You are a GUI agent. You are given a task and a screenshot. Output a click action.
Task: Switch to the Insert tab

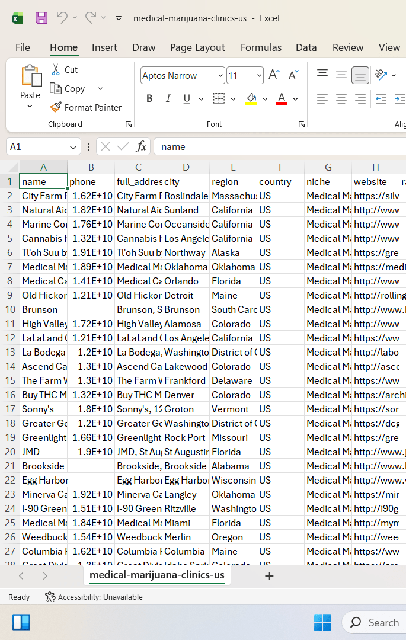pos(104,48)
